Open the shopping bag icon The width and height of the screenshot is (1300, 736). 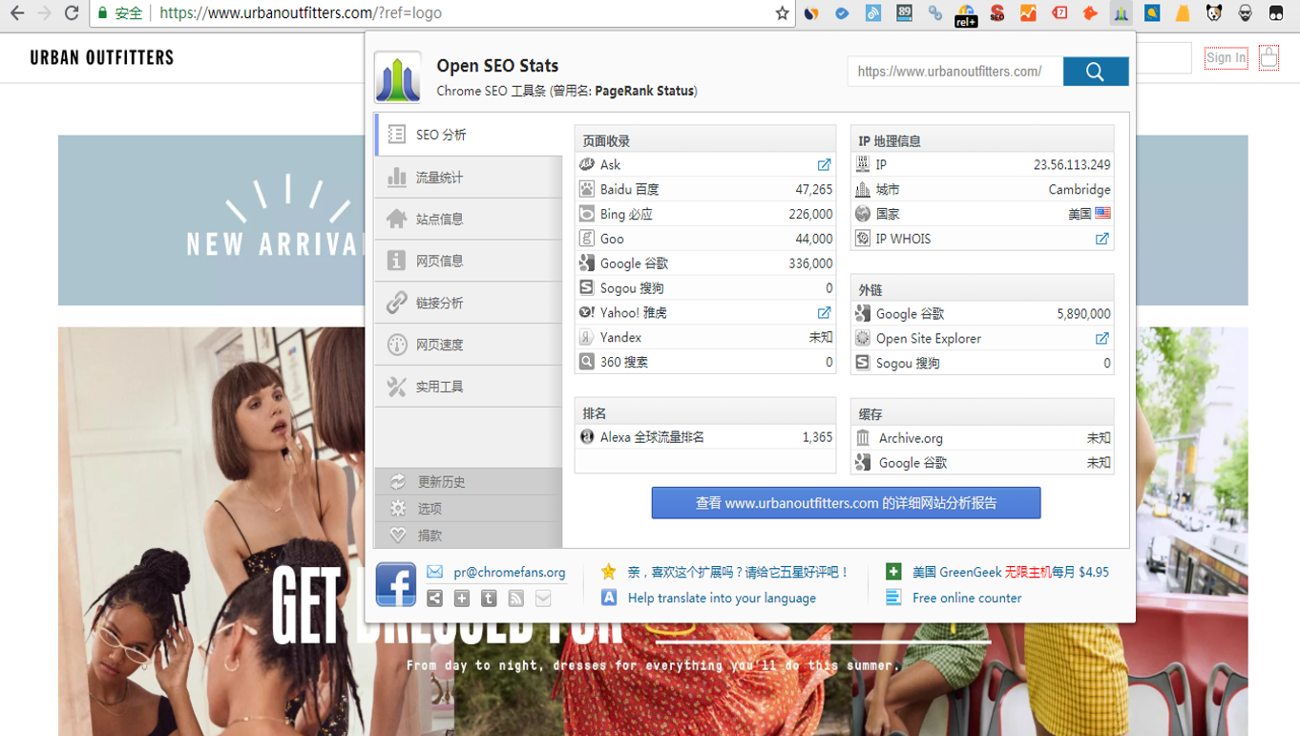point(1269,57)
